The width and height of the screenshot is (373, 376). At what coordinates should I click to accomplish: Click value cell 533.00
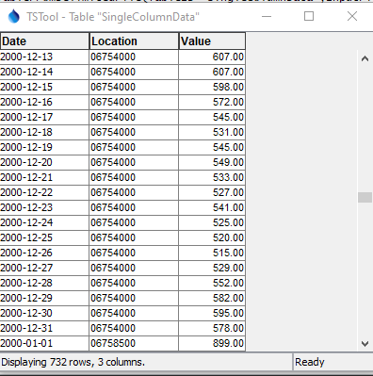pyautogui.click(x=212, y=177)
